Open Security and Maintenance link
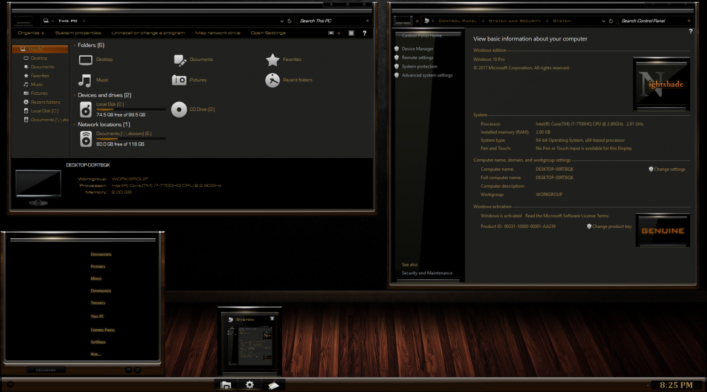This screenshot has width=707, height=392. (x=427, y=273)
